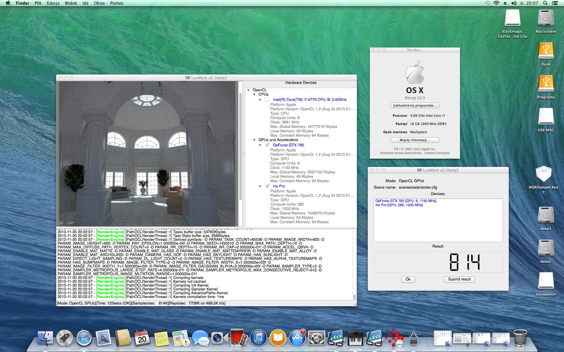Click the 814 result display
Image resolution: width=564 pixels, height=352 pixels.
(x=438, y=262)
